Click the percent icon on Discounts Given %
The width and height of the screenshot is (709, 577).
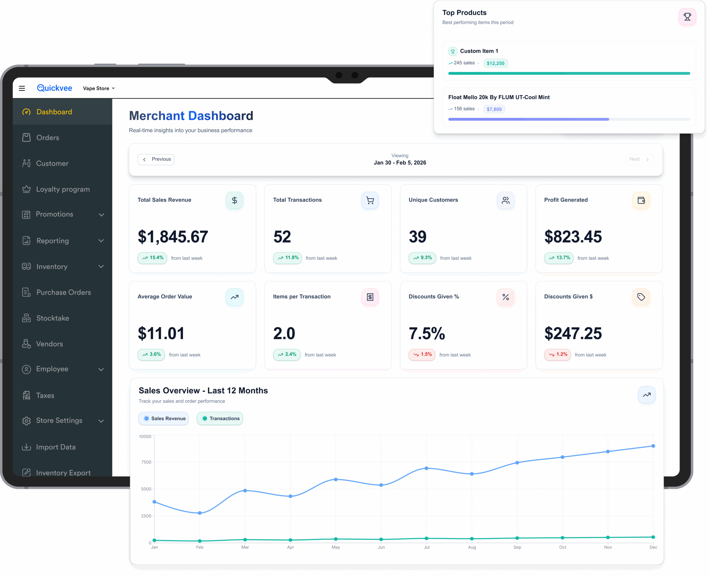(x=505, y=297)
